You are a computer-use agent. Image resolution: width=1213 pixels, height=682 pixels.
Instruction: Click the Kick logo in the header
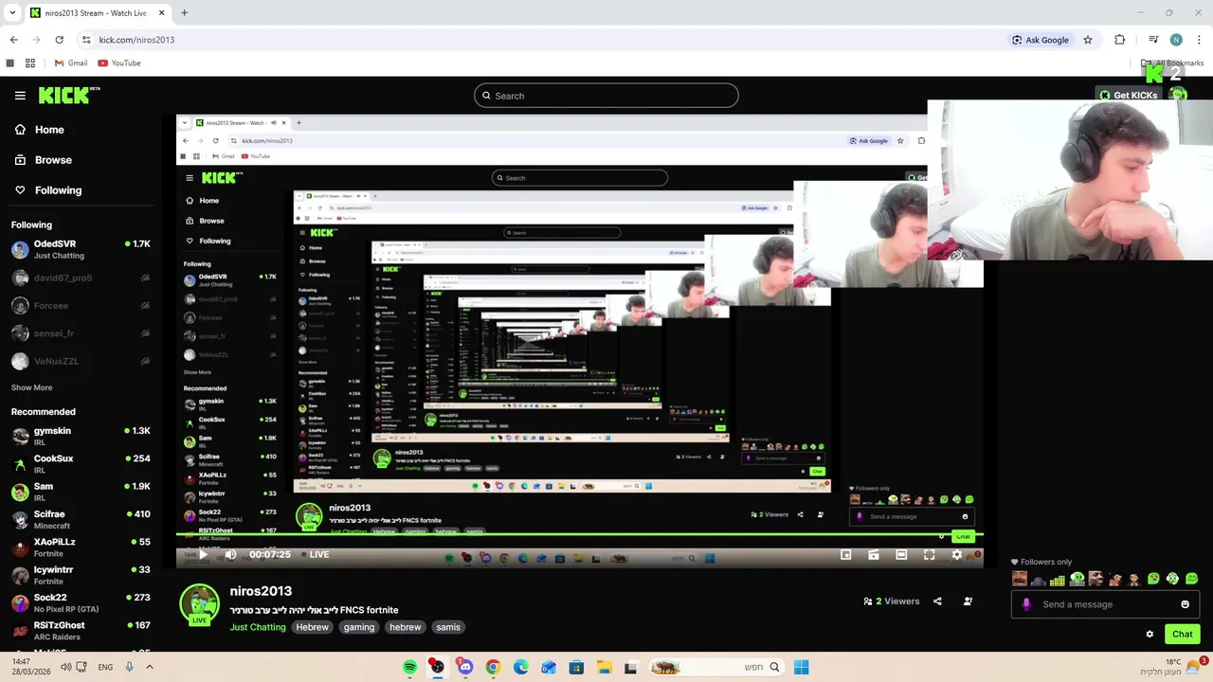click(x=69, y=95)
